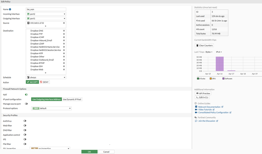Viewport: 262px width, 154px height.
Task: Remove Dropbox-SSH destination entry
Action: click(64, 66)
